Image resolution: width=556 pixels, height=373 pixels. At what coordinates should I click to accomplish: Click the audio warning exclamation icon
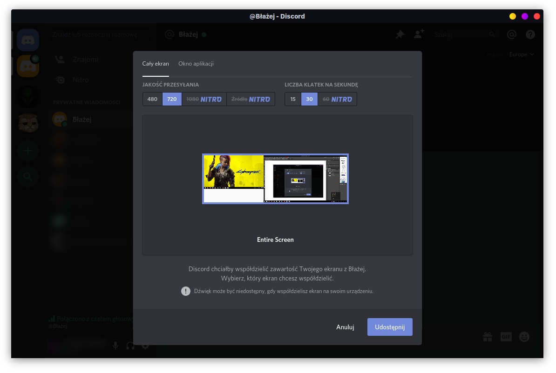(x=186, y=291)
